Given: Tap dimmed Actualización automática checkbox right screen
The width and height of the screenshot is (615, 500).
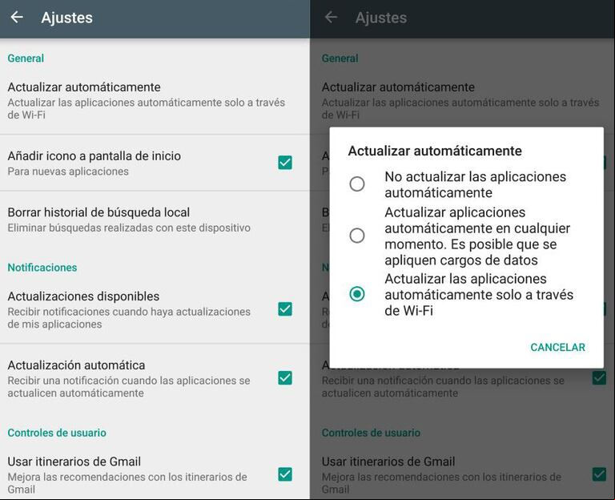Looking at the screenshot, I should tap(599, 378).
